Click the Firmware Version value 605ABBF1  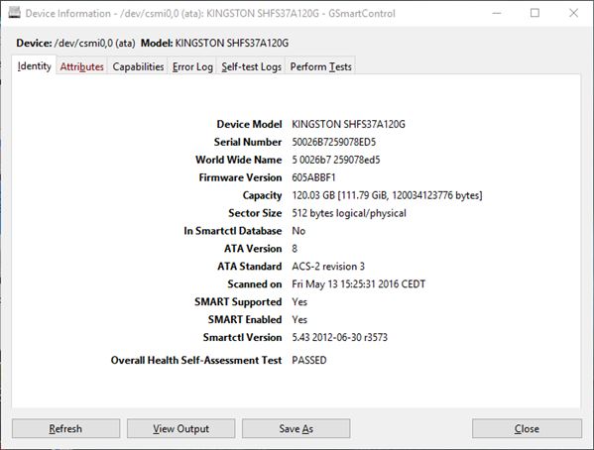pyautogui.click(x=313, y=177)
